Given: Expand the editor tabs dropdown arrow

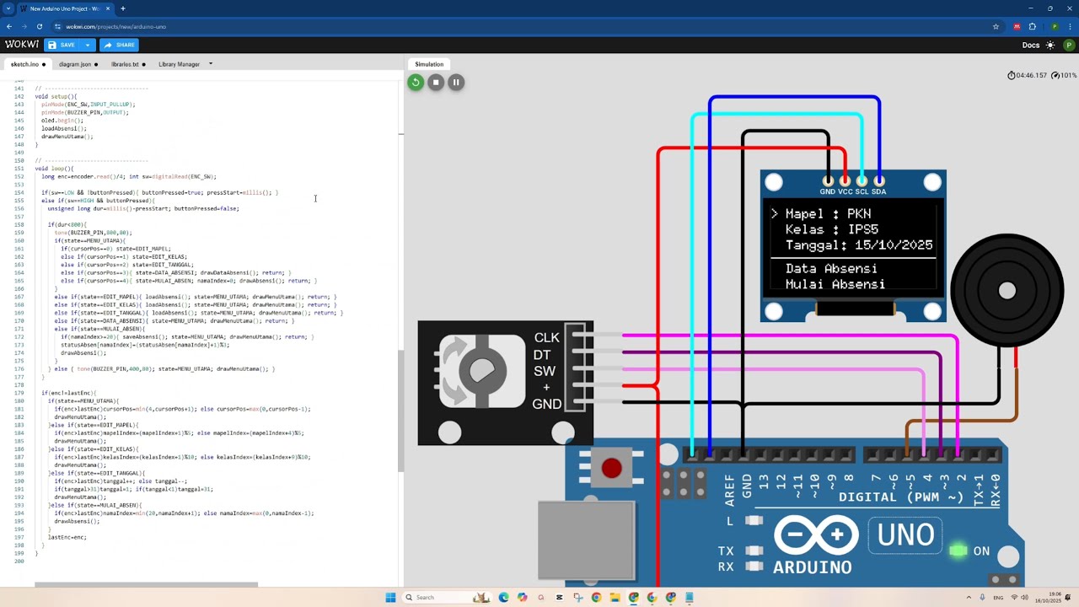Looking at the screenshot, I should tap(211, 64).
